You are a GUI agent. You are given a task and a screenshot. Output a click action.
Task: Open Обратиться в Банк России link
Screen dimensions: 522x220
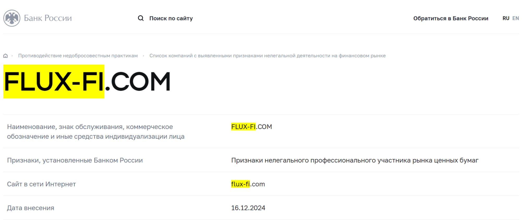[x=451, y=18]
